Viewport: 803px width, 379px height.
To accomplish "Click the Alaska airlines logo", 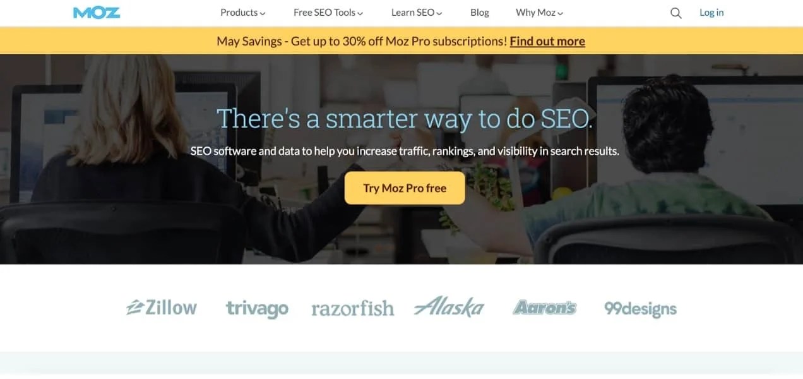I will pyautogui.click(x=449, y=307).
